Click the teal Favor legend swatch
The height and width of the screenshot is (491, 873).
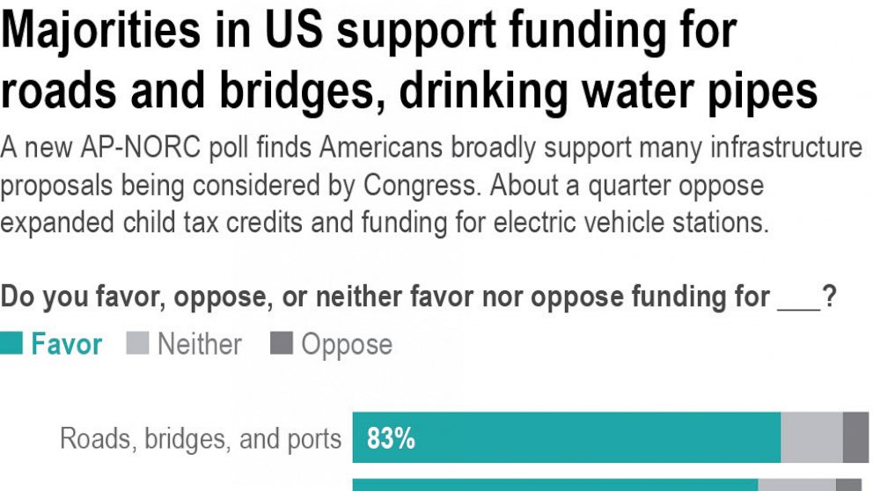tap(11, 344)
